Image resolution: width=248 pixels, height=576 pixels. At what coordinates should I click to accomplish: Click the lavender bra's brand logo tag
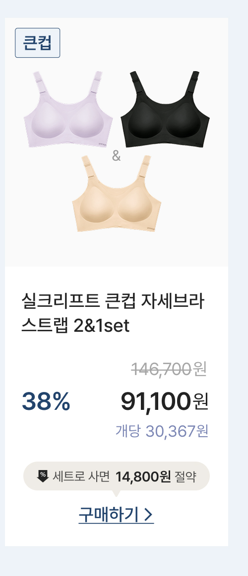(102, 143)
